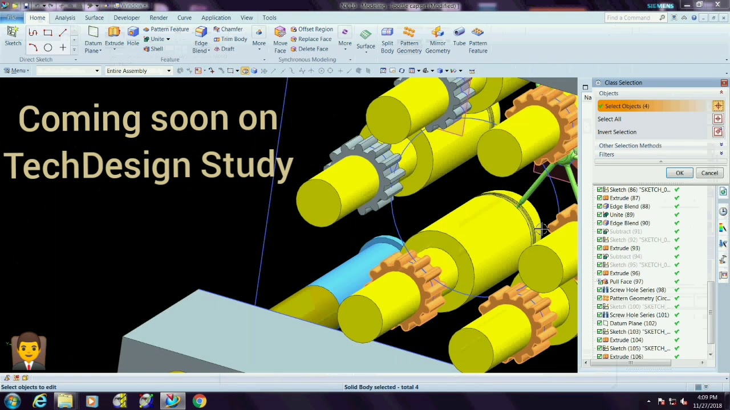Viewport: 730px width, 410px height.
Task: Collapse the Objects section
Action: (x=721, y=93)
